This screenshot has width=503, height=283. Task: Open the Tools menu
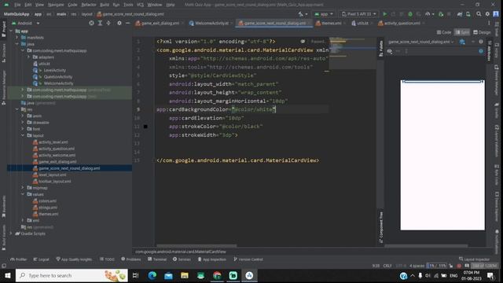click(x=128, y=5)
